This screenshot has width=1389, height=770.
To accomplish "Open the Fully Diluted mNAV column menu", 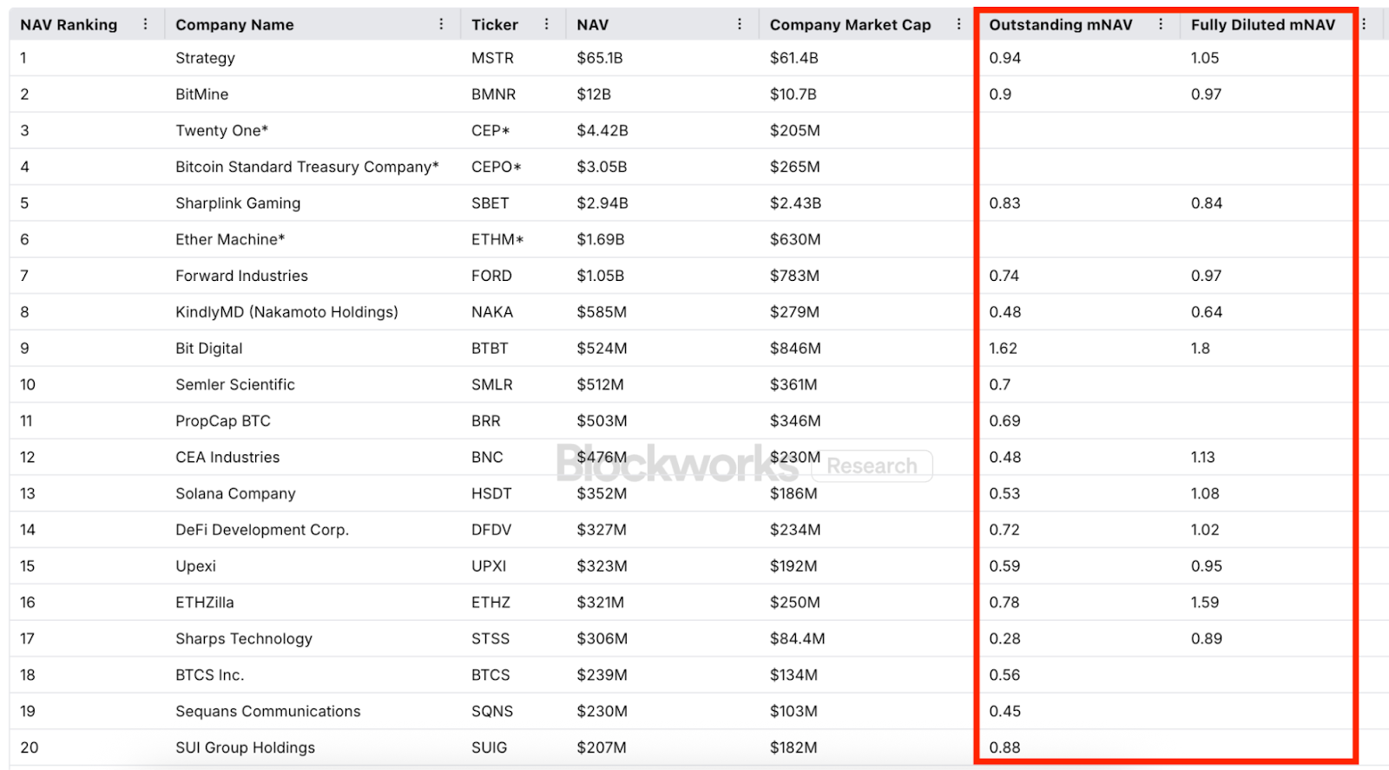I will (x=1364, y=24).
